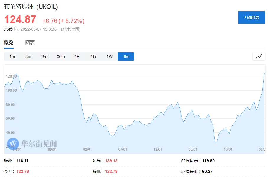Choose the 30m interval button

61,57
